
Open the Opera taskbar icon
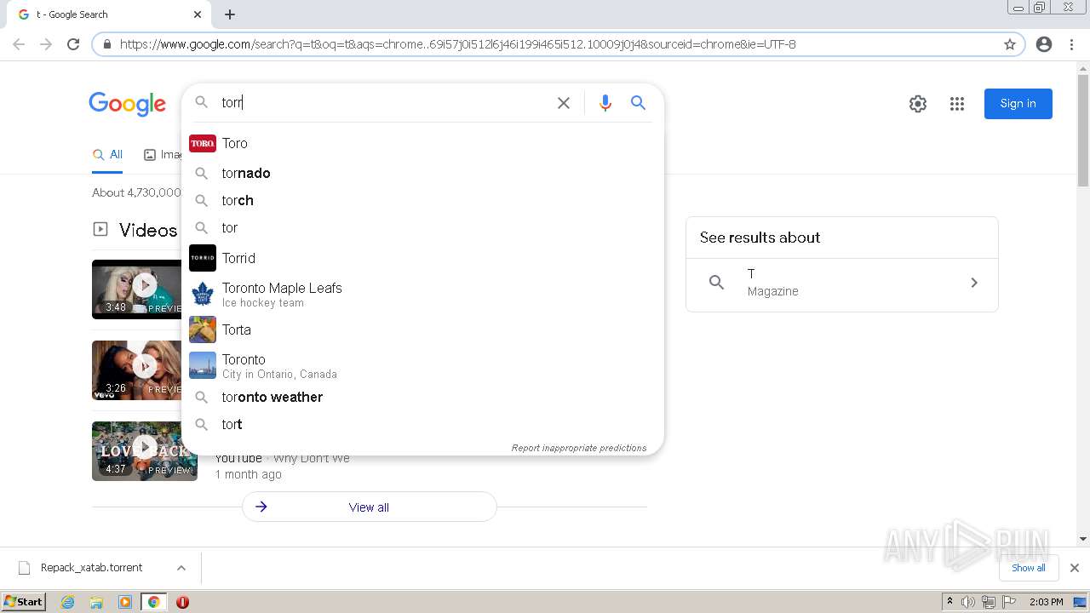click(182, 602)
